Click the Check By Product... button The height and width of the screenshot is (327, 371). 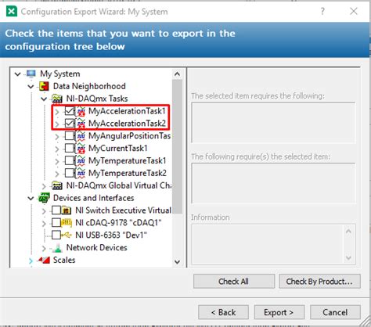pyautogui.click(x=319, y=282)
